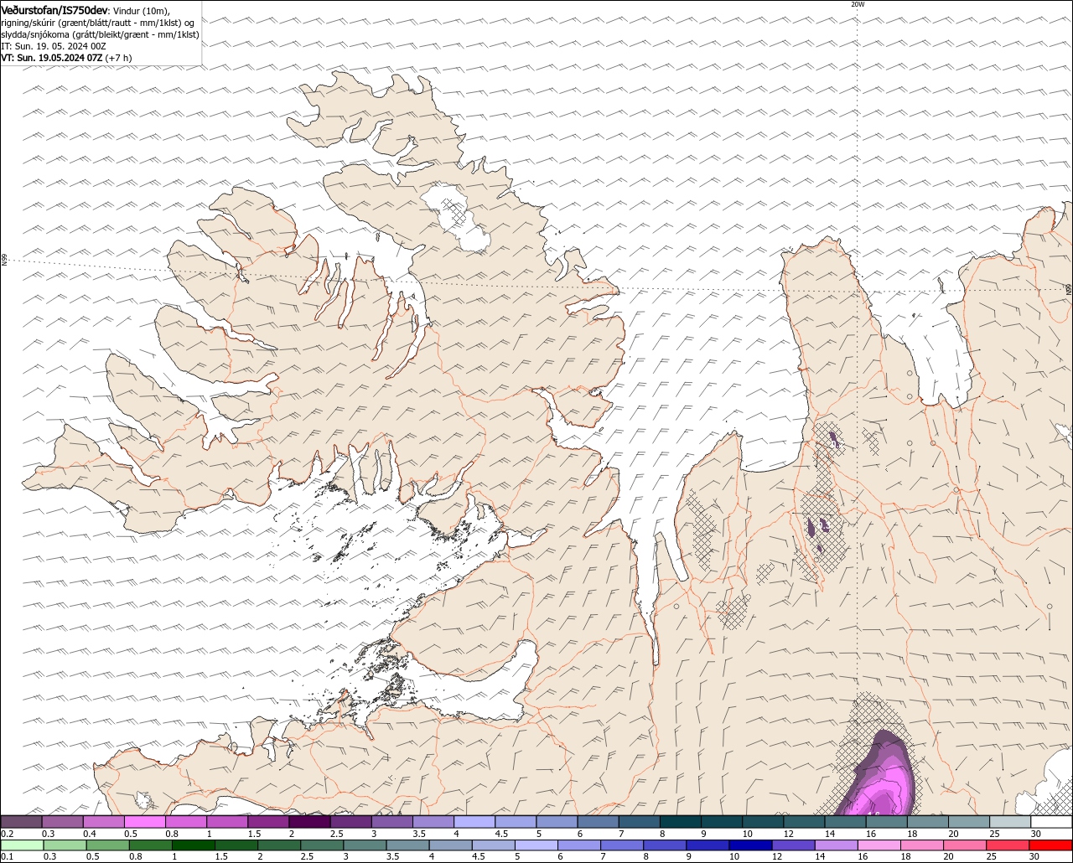Click pale grey upper-row swatch labeled 25
The width and height of the screenshot is (1073, 863).
point(1010,822)
